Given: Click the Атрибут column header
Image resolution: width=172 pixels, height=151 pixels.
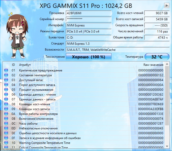Looking at the screenshot, I should (25, 65).
